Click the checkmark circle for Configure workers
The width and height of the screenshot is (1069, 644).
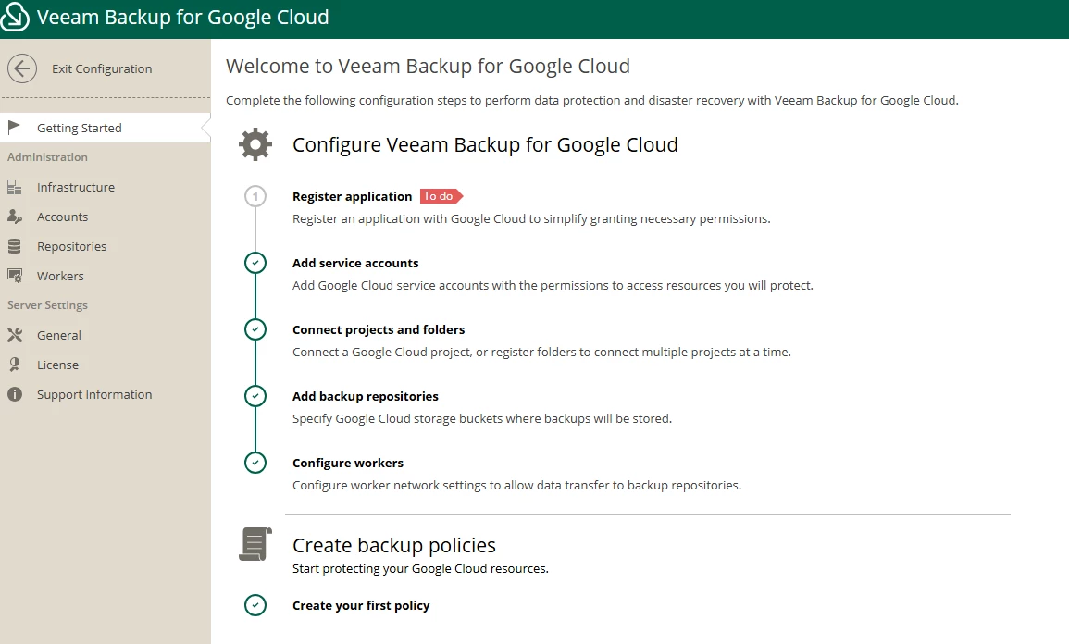pos(255,463)
